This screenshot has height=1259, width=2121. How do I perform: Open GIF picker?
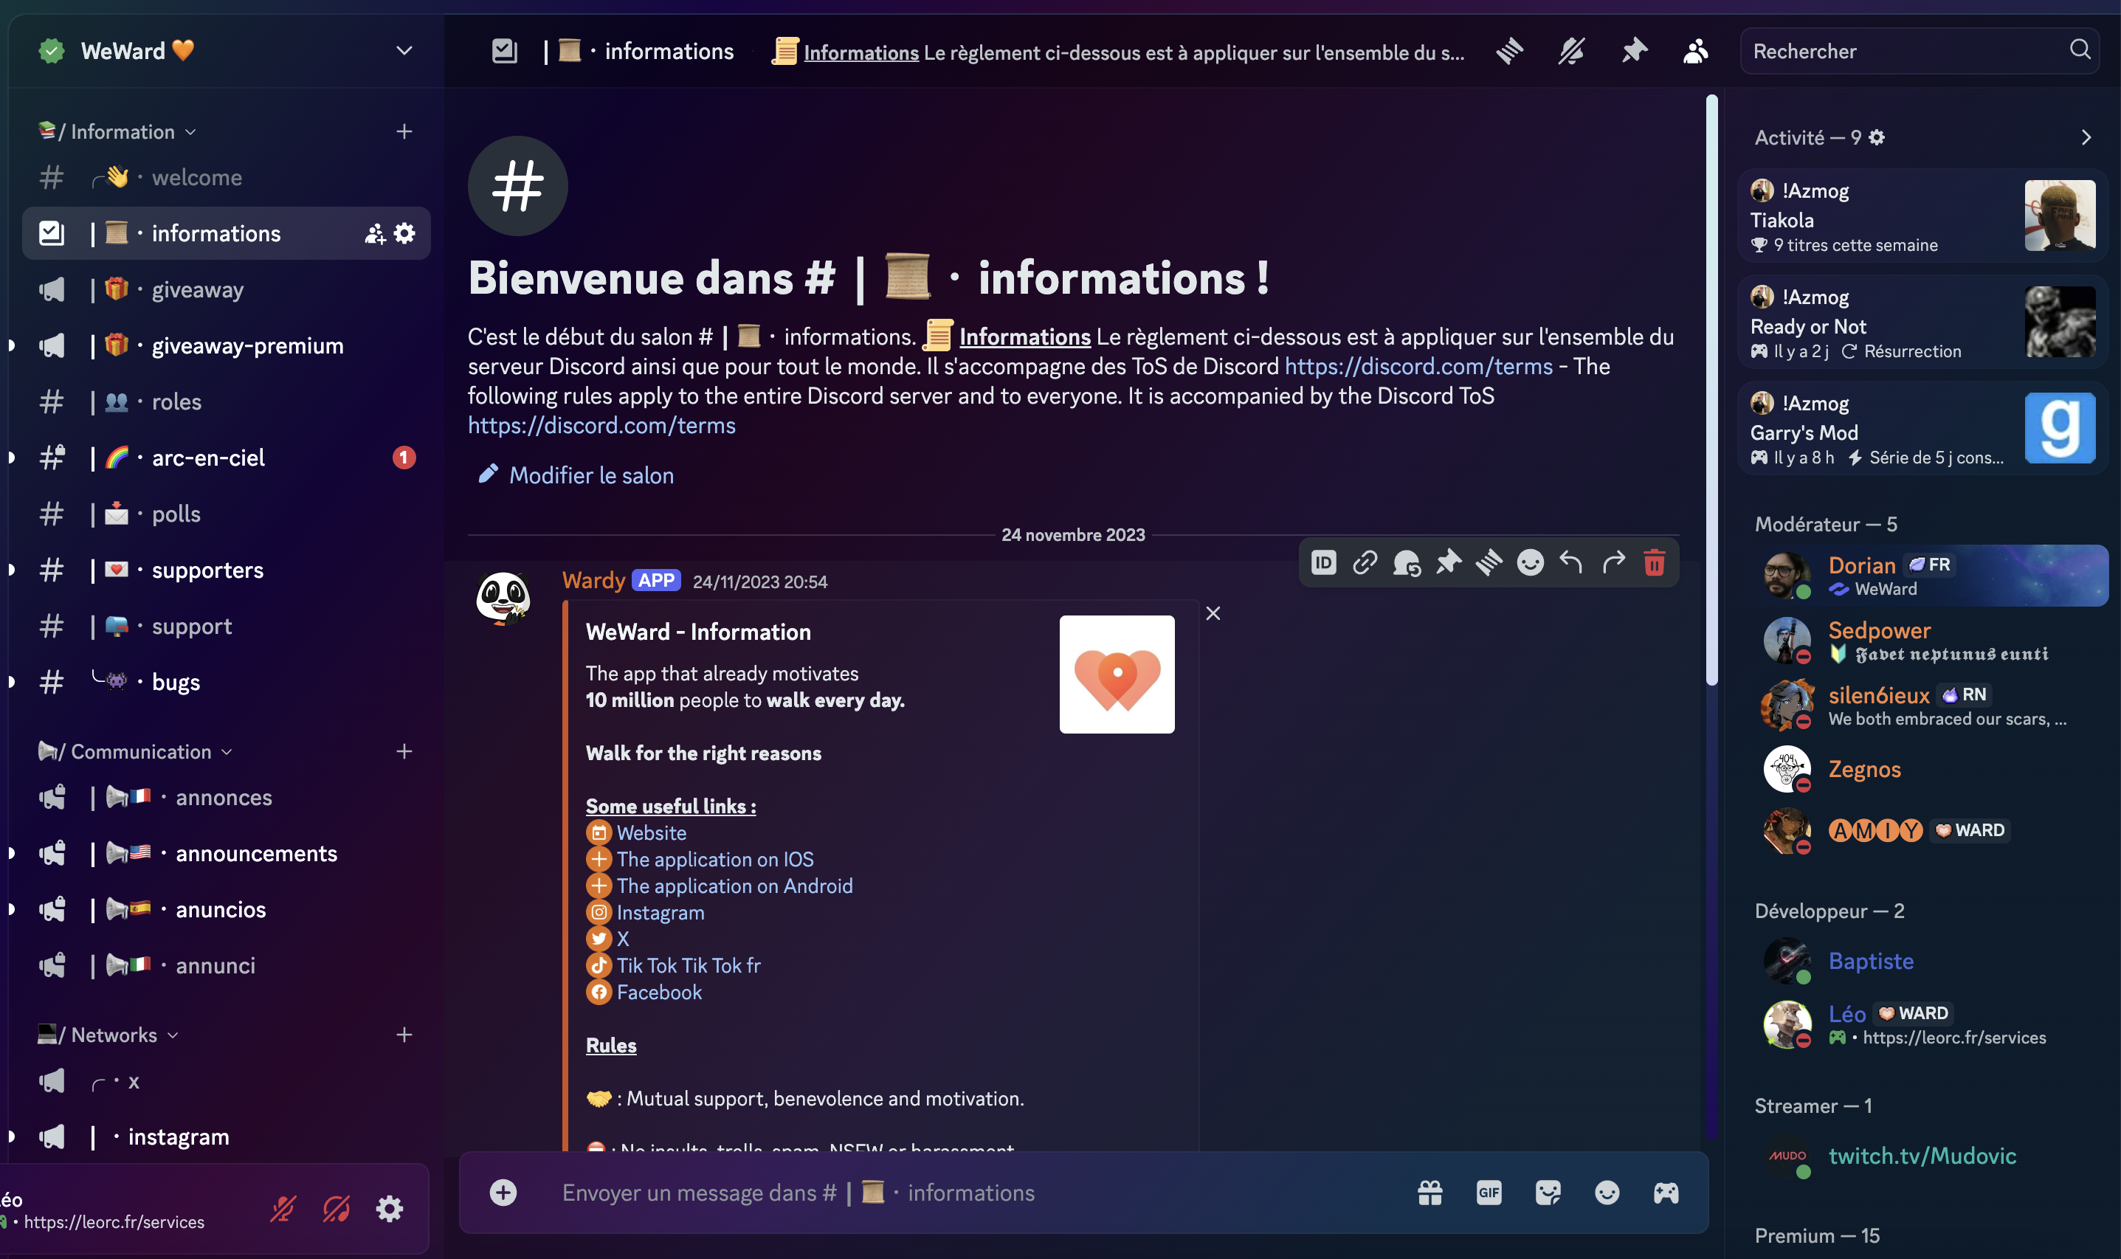1489,1193
